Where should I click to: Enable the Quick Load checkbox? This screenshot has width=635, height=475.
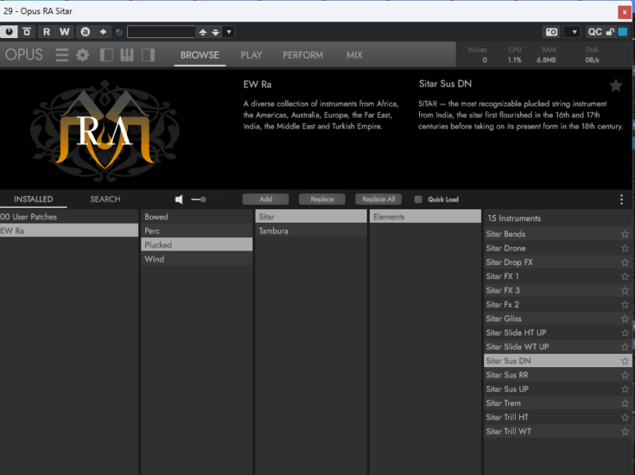click(x=418, y=200)
